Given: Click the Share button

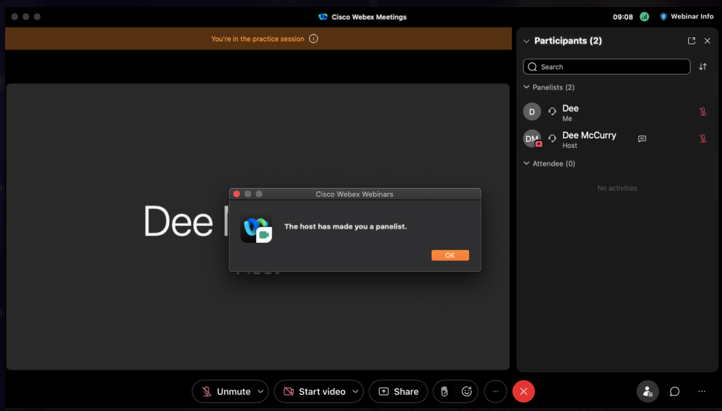Looking at the screenshot, I should pyautogui.click(x=398, y=392).
